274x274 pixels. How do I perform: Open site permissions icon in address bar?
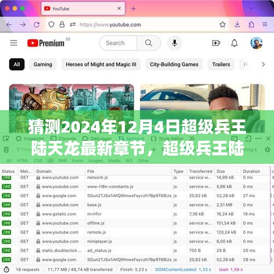point(73,25)
